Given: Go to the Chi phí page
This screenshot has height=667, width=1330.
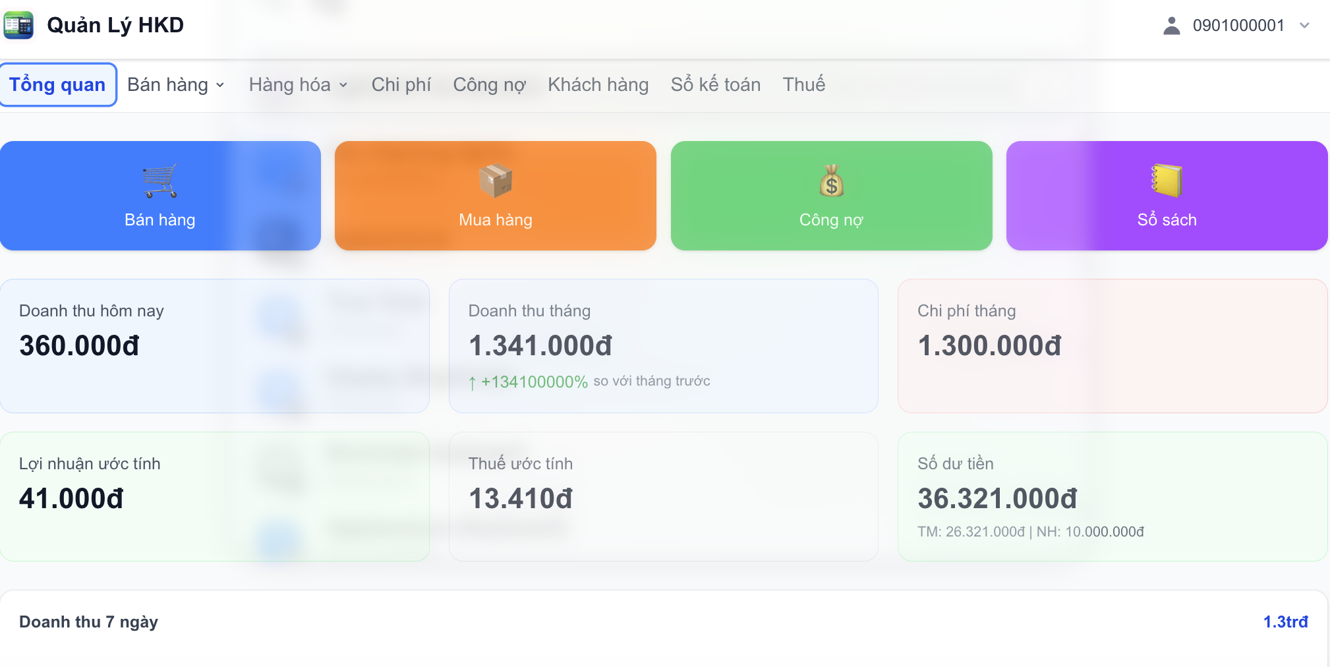Looking at the screenshot, I should click(x=401, y=84).
